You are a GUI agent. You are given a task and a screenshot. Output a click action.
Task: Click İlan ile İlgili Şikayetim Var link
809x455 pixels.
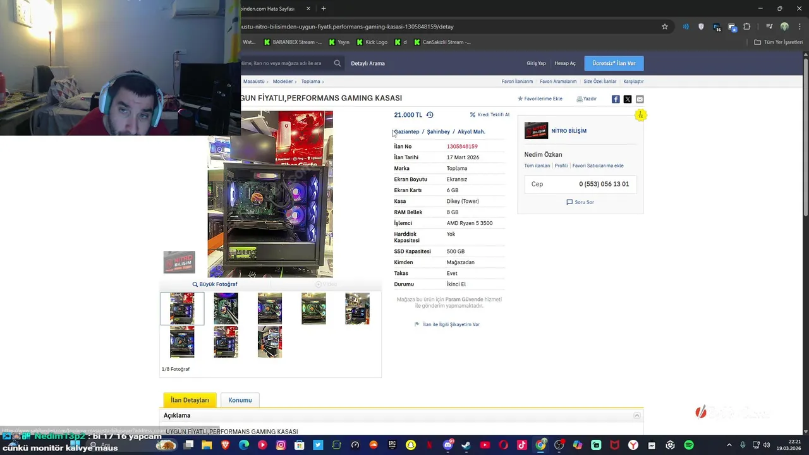pyautogui.click(x=447, y=324)
